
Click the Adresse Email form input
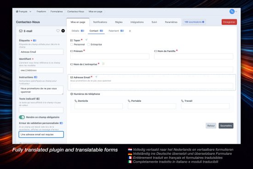pos(152,86)
